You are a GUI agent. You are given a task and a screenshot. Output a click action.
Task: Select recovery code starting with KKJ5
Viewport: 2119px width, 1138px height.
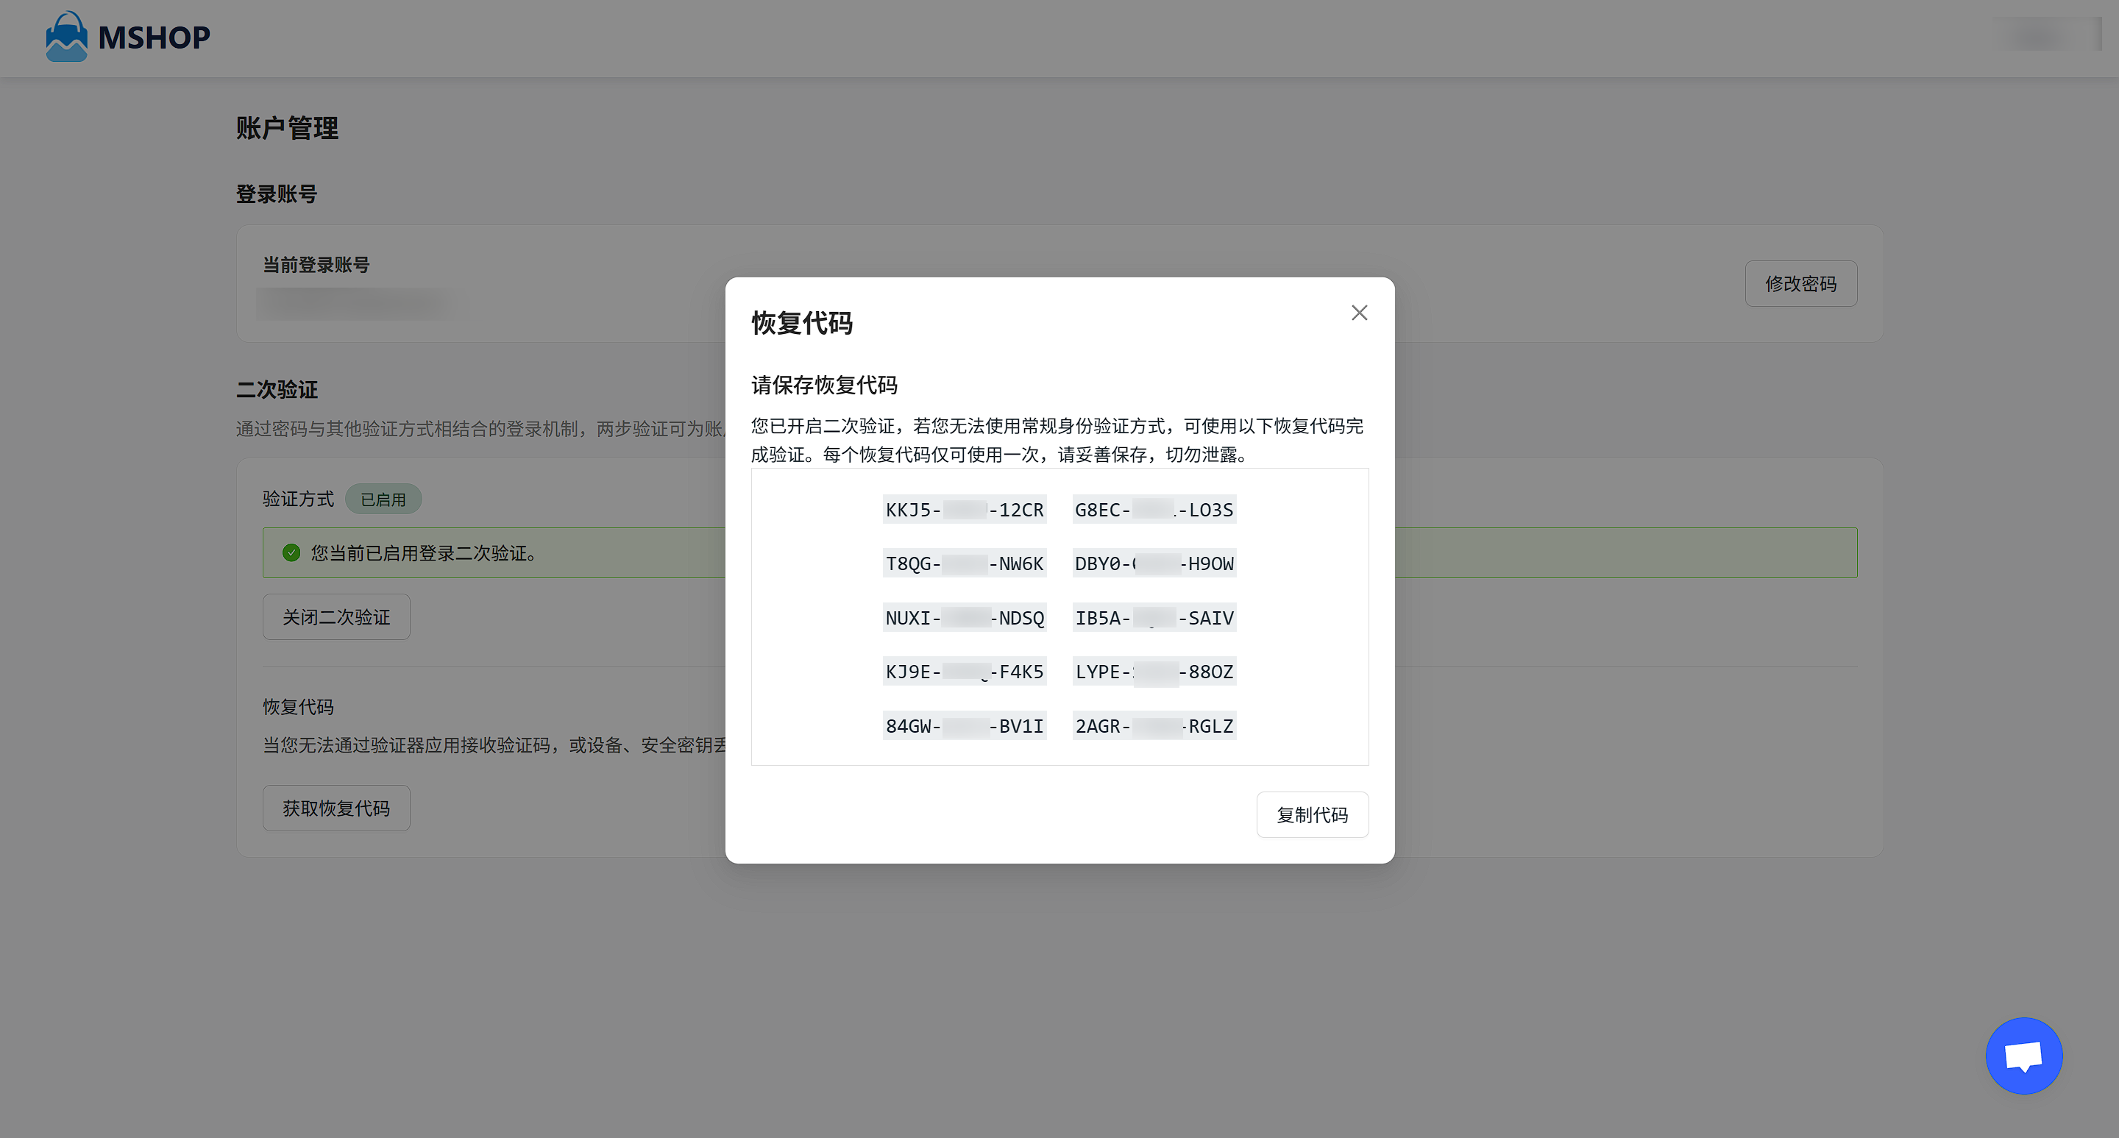click(964, 510)
